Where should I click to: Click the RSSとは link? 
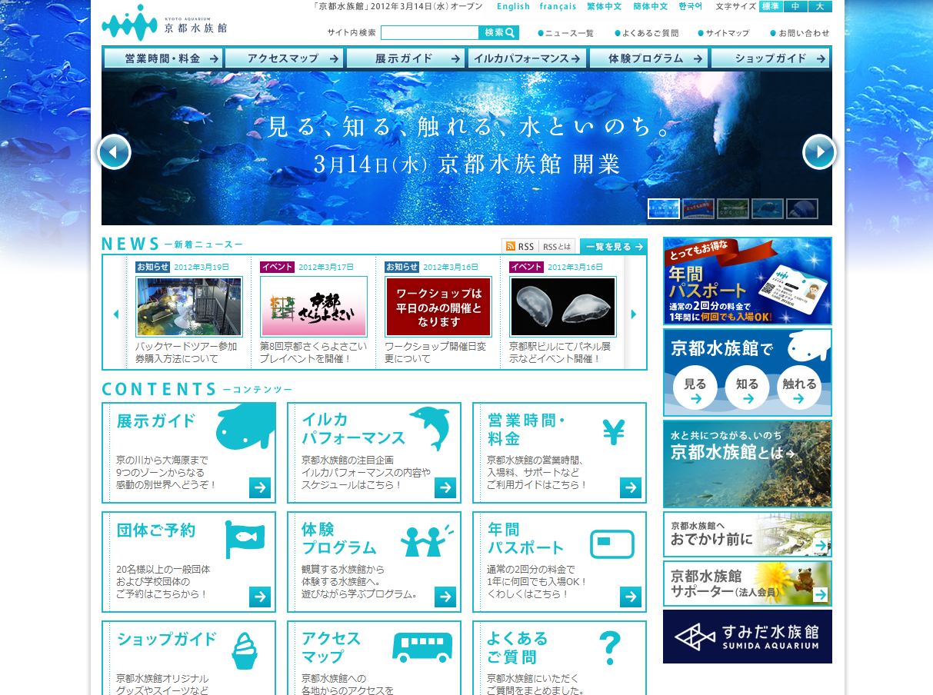coord(558,247)
